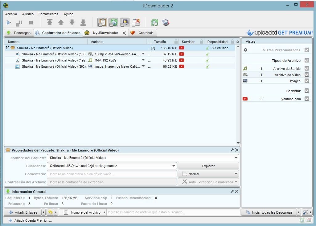Toggle the Tipos de Archivo checkbox
The image size is (316, 226).
coord(307,60)
